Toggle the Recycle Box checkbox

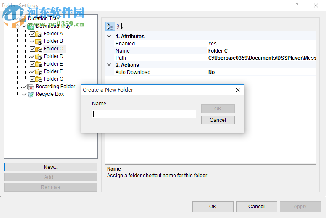24,94
